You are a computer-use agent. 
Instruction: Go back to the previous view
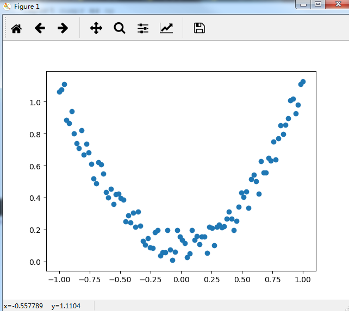[40, 28]
